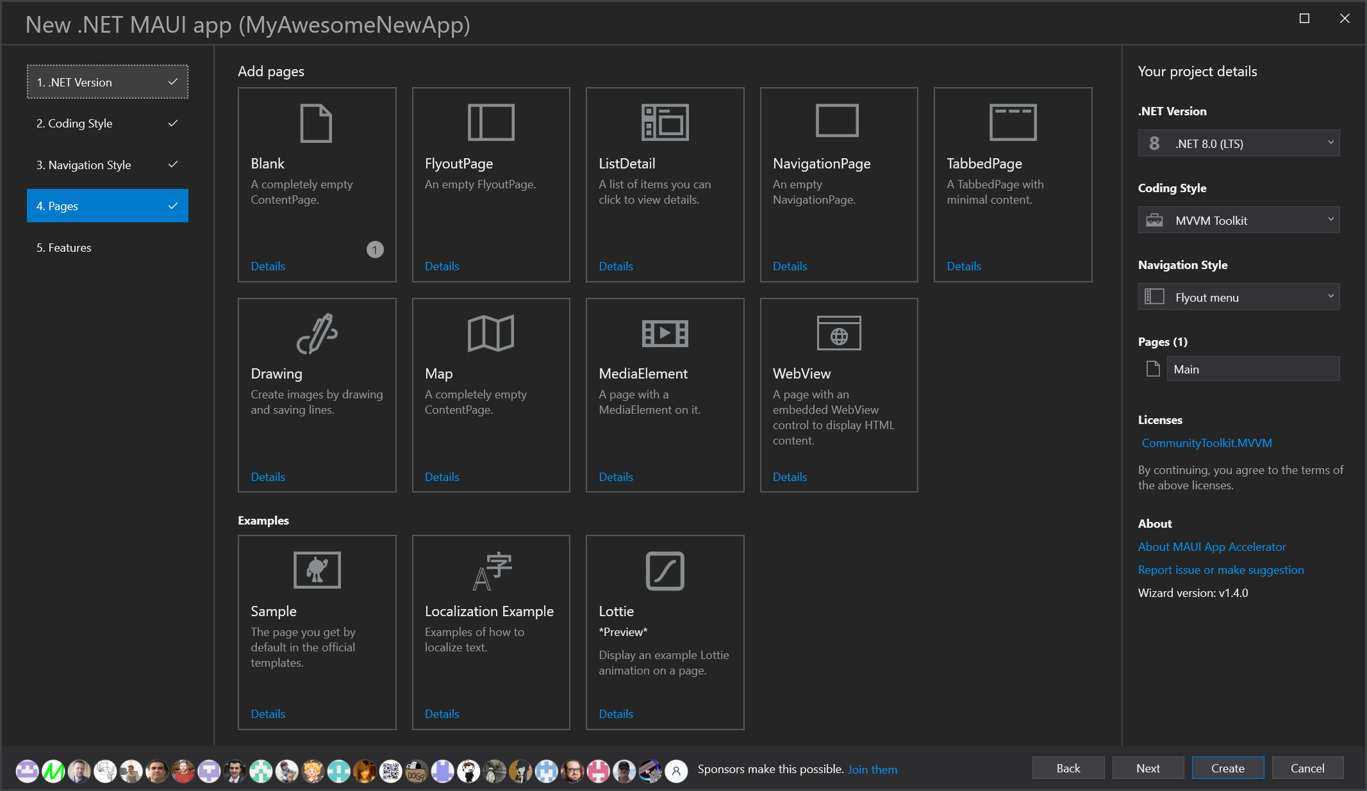
Task: Click the Wizard version v1.4.0 text
Action: pyautogui.click(x=1193, y=593)
